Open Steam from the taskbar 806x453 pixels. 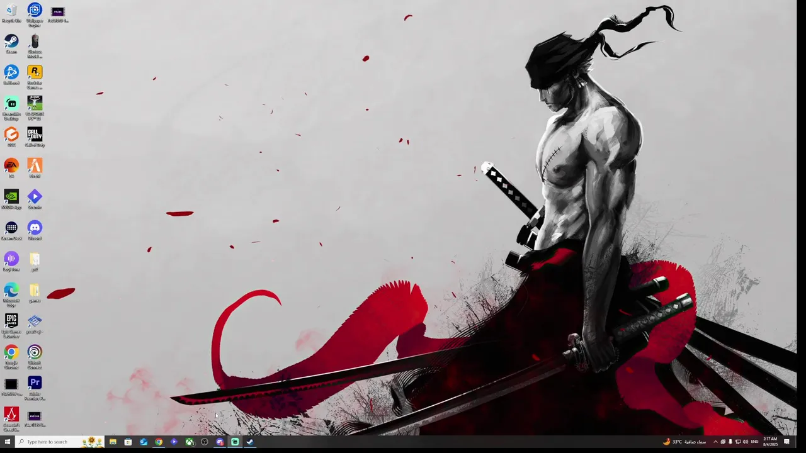tap(250, 442)
